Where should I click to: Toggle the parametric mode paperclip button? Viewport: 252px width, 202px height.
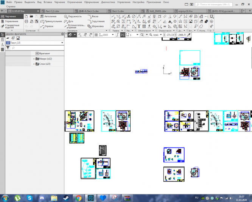click(x=70, y=35)
